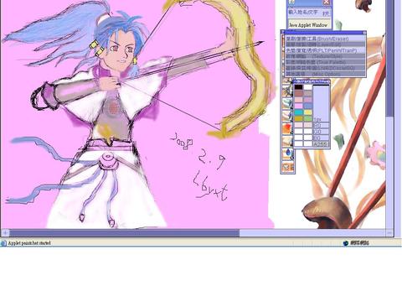Pick the bright pink color swatch
This screenshot has width=402, height=302.
pyautogui.click(x=298, y=106)
